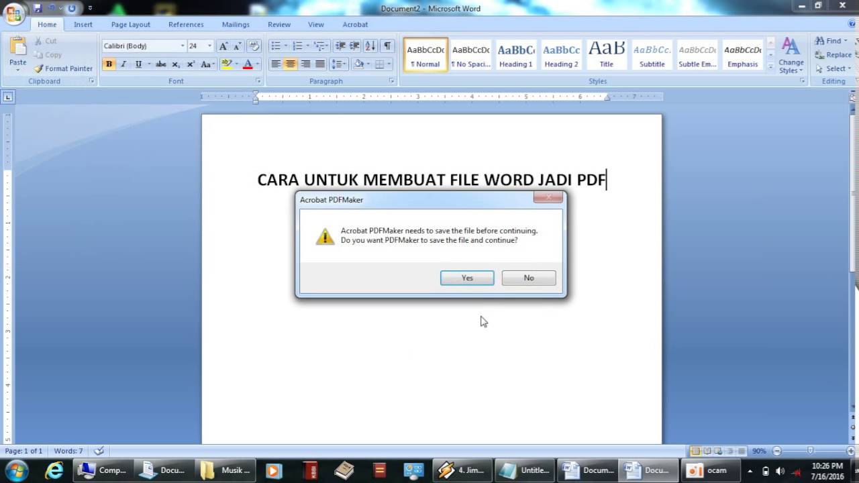Apply the Title style
This screenshot has width=859, height=483.
[x=607, y=54]
